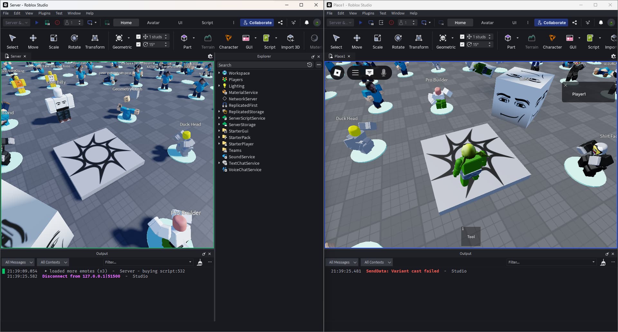This screenshot has height=332, width=618.
Task: Select the Rotate tool in Server window
Action: pyautogui.click(x=74, y=41)
